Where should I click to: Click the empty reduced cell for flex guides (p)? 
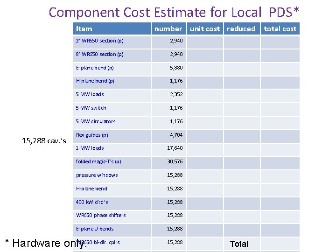point(242,136)
